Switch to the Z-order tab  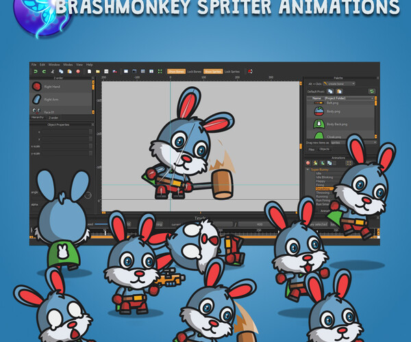(53, 118)
